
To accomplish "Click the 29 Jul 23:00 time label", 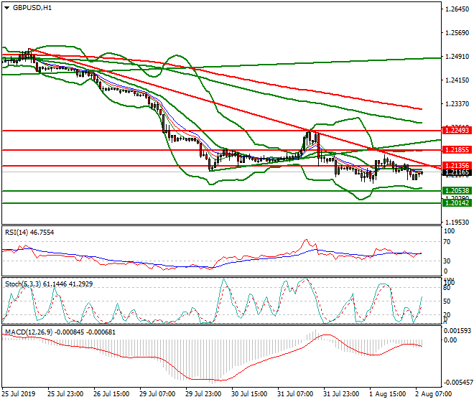I will [203, 394].
